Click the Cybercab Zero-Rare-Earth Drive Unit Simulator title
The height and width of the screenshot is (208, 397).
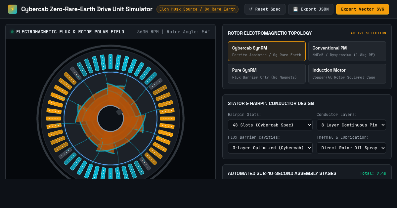(x=87, y=9)
